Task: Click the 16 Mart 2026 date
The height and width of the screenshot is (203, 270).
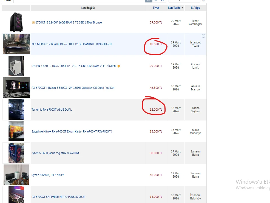Action: [176, 197]
